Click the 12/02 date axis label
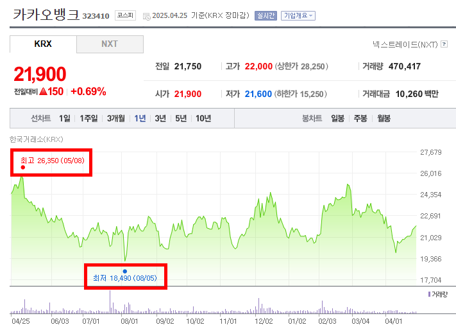Screen dimensions: 456x334 264,321
